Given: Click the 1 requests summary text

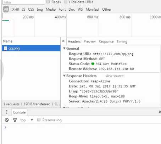Looking at the screenshot, I should pos(11,104).
